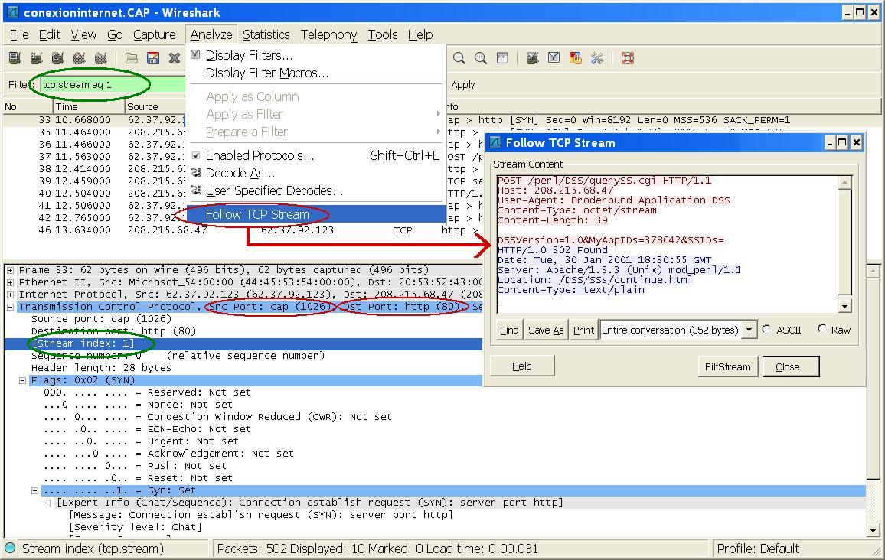The image size is (885, 560).
Task: Open the capture interfaces list icon
Action: click(15, 58)
